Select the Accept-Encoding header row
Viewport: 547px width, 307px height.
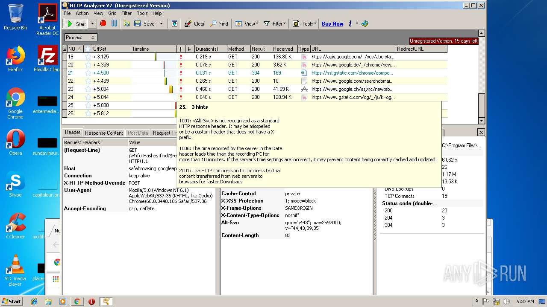point(139,209)
